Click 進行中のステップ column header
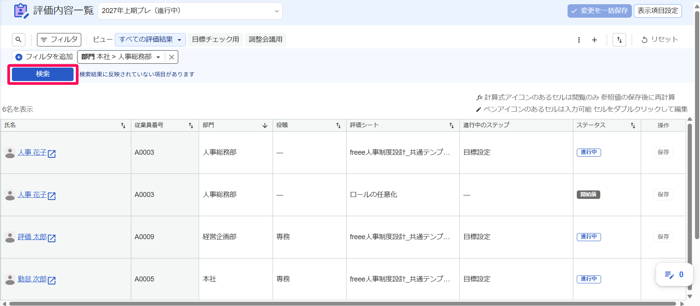 516,125
